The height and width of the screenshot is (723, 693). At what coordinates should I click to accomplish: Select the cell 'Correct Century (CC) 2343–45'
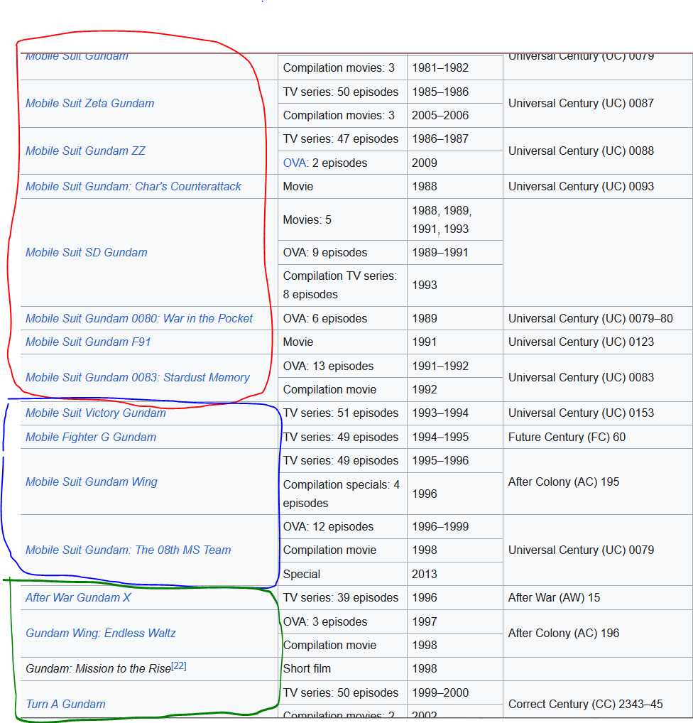[x=598, y=701]
